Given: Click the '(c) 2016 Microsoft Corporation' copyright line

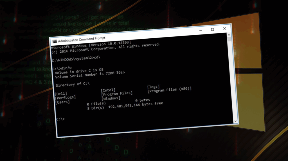Looking at the screenshot, I should 106,49.
